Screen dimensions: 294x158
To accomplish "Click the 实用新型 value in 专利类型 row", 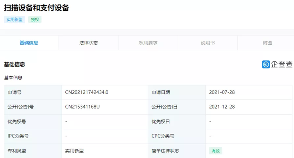I will (75, 151).
